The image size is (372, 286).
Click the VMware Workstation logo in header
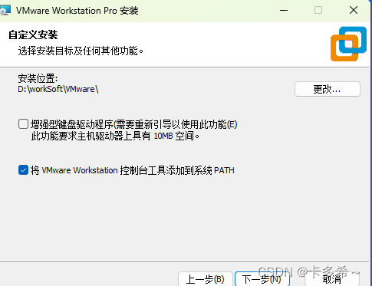[348, 44]
